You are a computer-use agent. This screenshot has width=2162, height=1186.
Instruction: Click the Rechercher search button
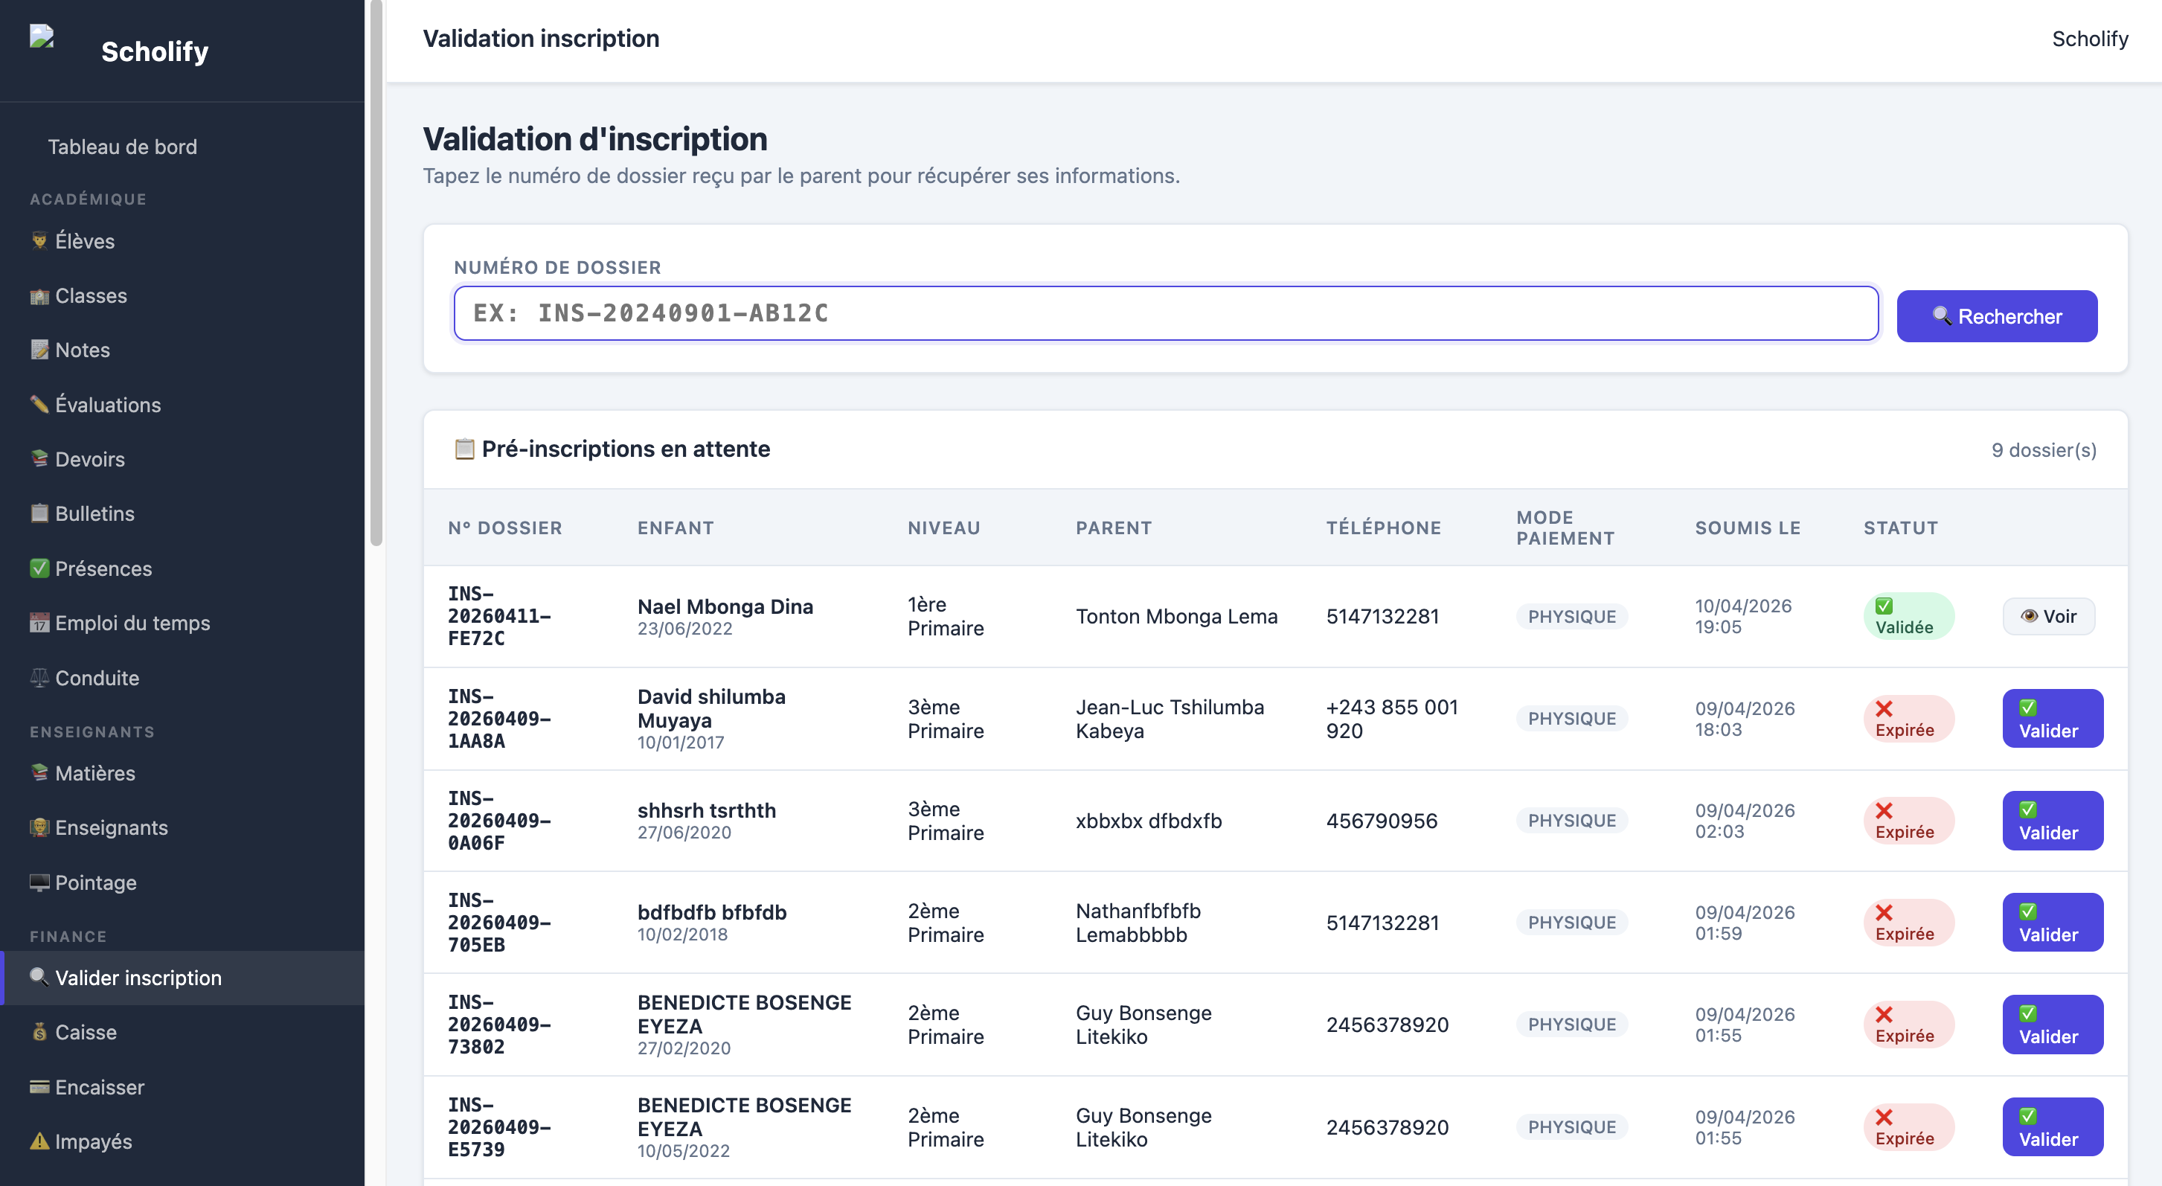[x=1997, y=316]
